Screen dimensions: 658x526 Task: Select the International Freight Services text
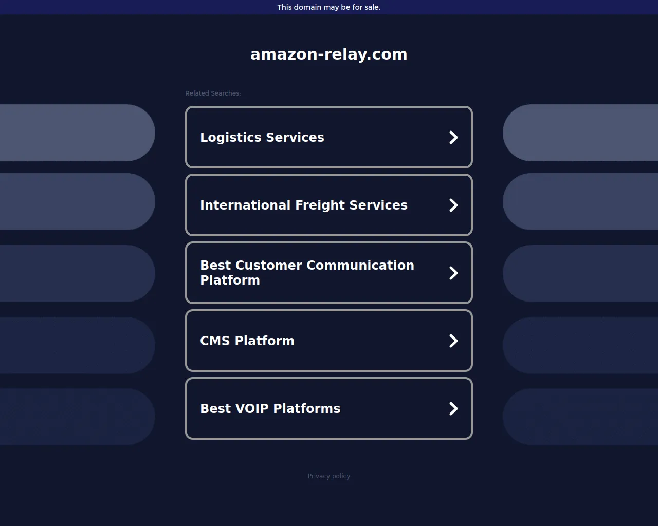(x=303, y=205)
